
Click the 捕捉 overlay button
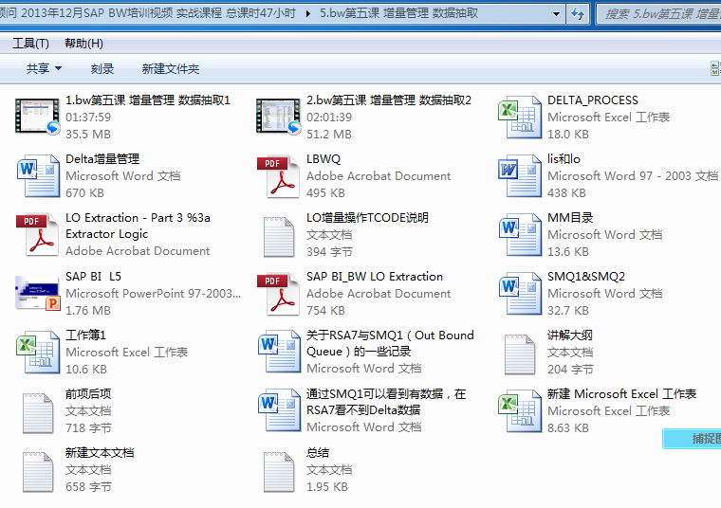(692, 439)
